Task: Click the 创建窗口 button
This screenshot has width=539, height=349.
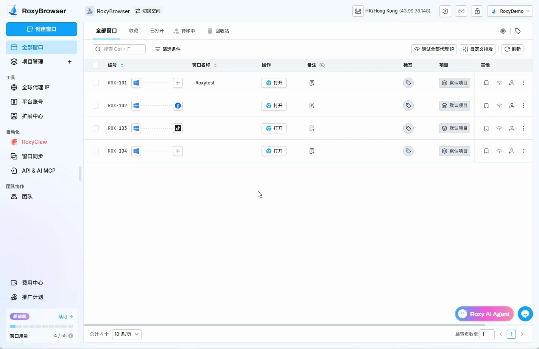Action: point(42,29)
